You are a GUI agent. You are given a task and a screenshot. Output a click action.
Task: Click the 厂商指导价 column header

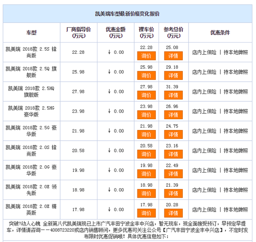79,33
